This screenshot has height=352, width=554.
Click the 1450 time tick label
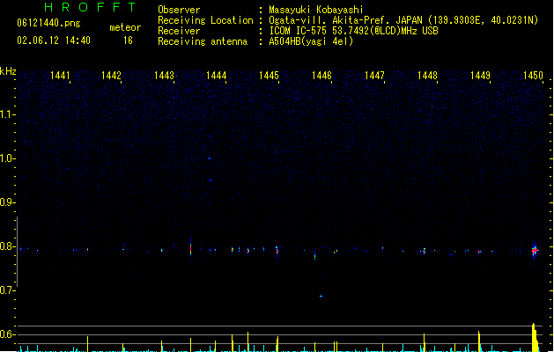click(x=533, y=76)
